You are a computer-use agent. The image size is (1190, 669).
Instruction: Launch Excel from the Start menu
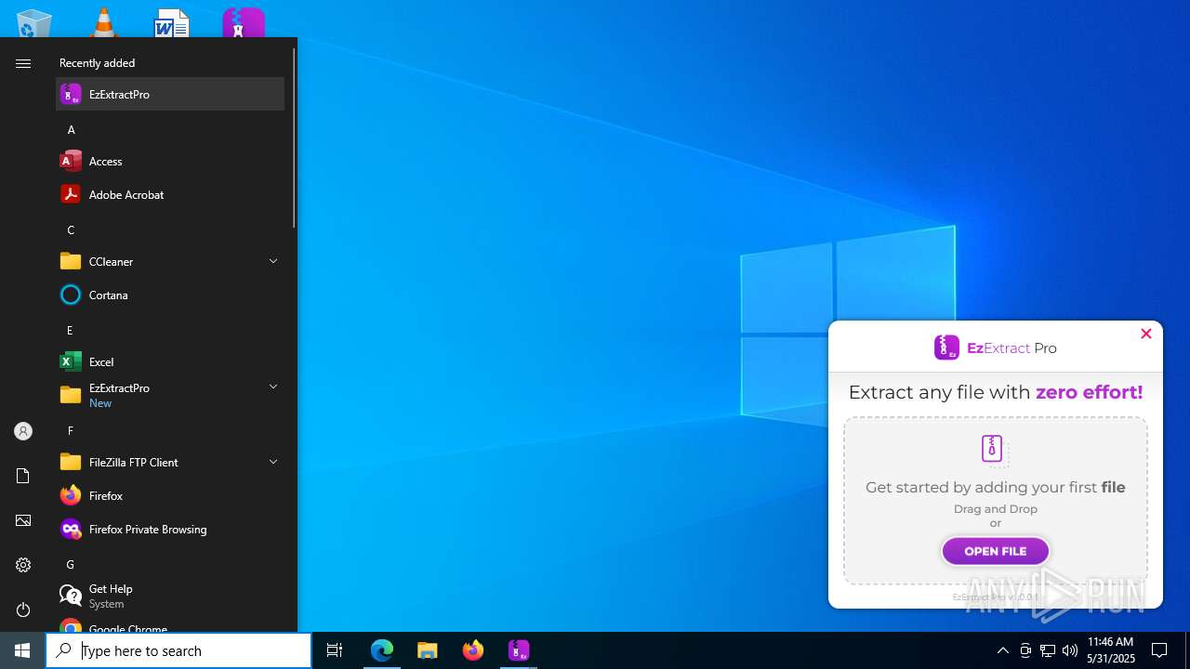tap(170, 361)
